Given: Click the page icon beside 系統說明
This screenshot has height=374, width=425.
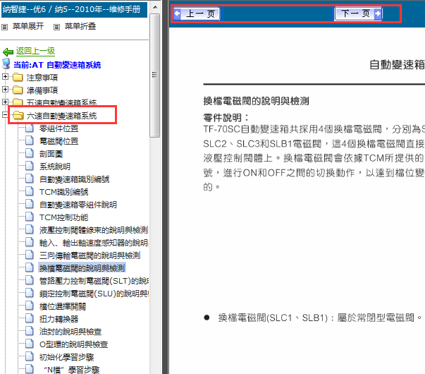Looking at the screenshot, I should coord(30,166).
